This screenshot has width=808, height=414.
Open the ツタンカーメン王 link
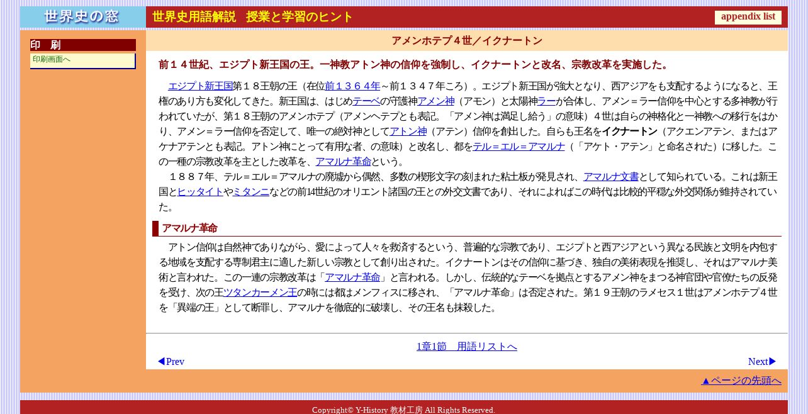261,293
